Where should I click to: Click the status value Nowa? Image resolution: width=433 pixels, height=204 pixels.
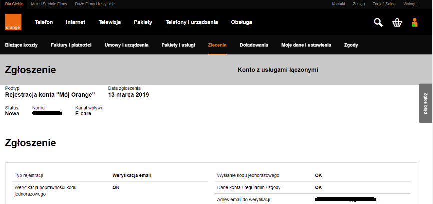[12, 113]
